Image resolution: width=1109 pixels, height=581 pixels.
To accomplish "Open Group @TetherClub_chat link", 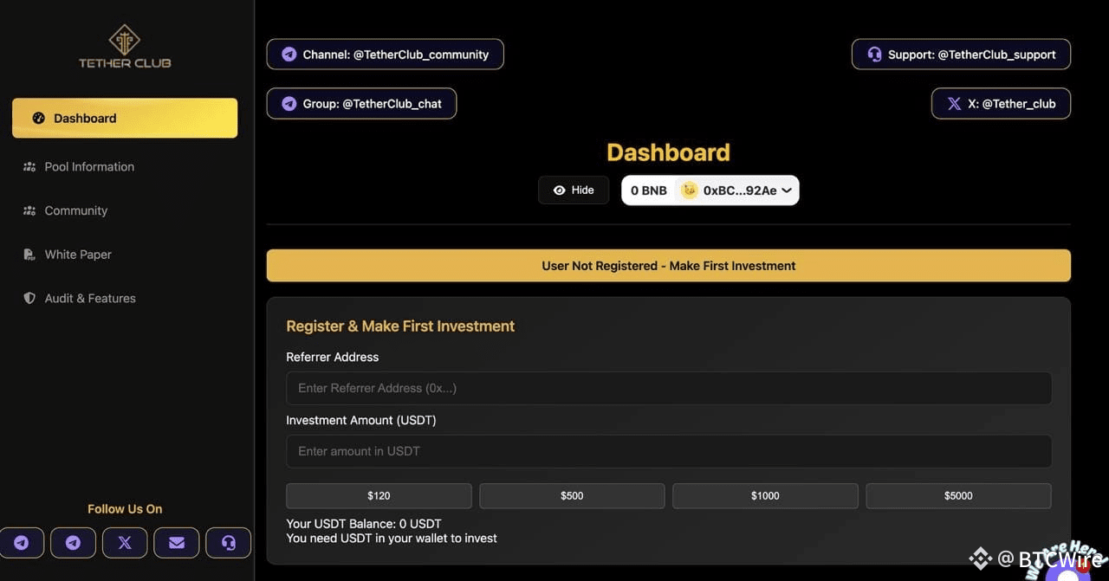I will point(361,104).
